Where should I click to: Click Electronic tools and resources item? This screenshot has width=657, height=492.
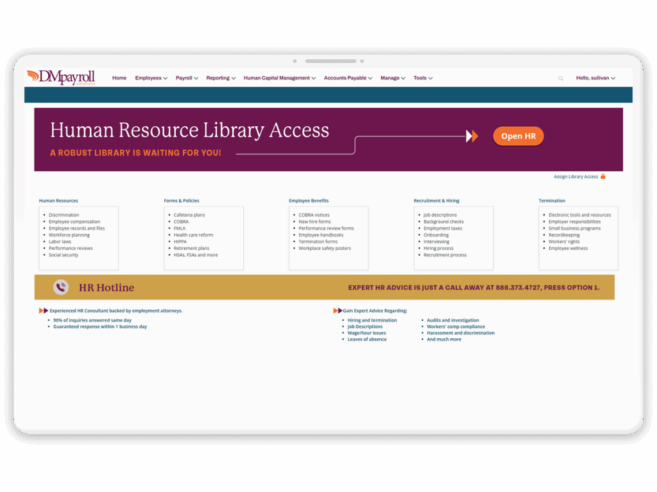tap(580, 215)
